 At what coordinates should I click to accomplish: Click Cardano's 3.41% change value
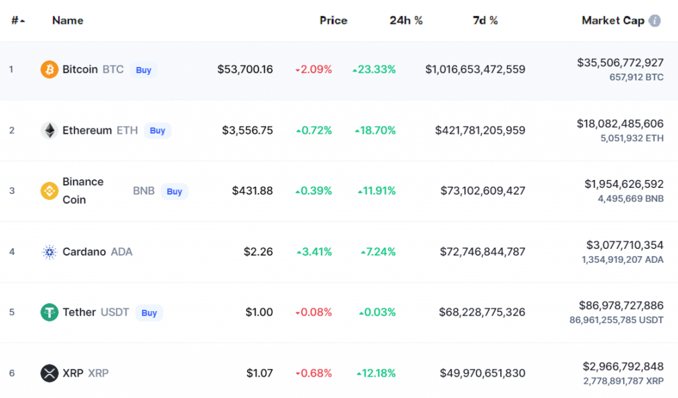[x=314, y=252]
